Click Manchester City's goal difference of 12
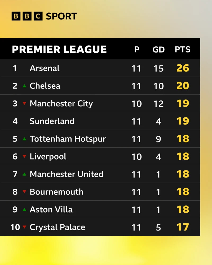 pyautogui.click(x=158, y=104)
